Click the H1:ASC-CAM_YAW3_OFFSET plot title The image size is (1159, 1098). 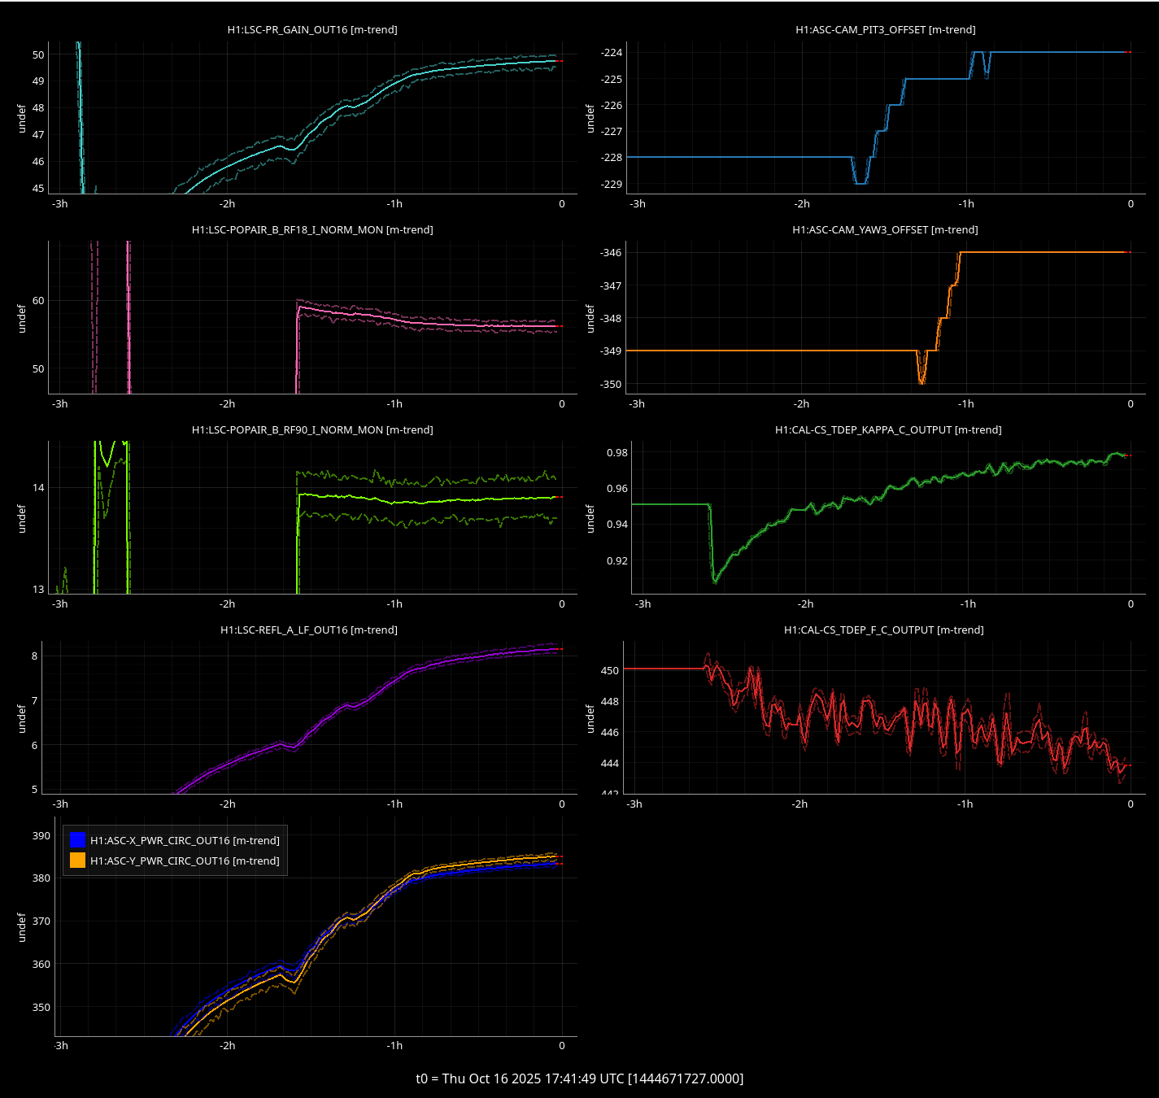point(885,229)
